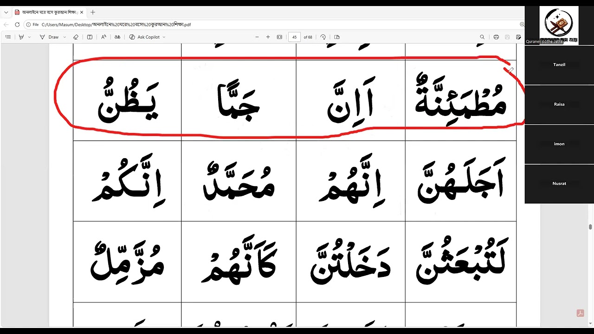Image resolution: width=594 pixels, height=334 pixels.
Task: Close the PDF browser tab
Action: click(x=82, y=12)
